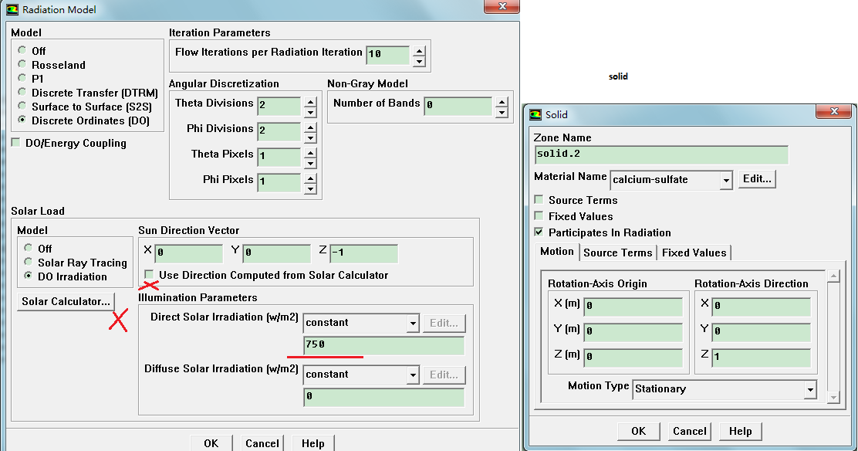
Task: Uncheck Participates In Radiation
Action: (539, 232)
